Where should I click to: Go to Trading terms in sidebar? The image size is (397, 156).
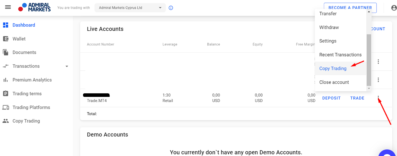[x=27, y=94]
